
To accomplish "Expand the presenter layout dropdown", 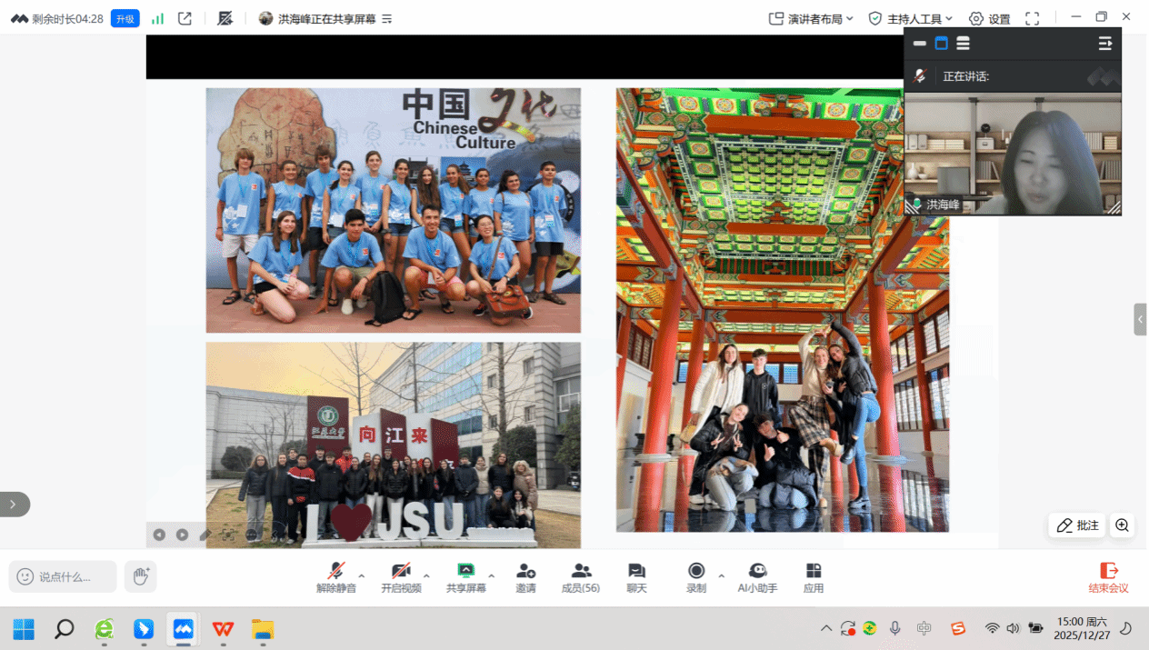I will pos(811,18).
